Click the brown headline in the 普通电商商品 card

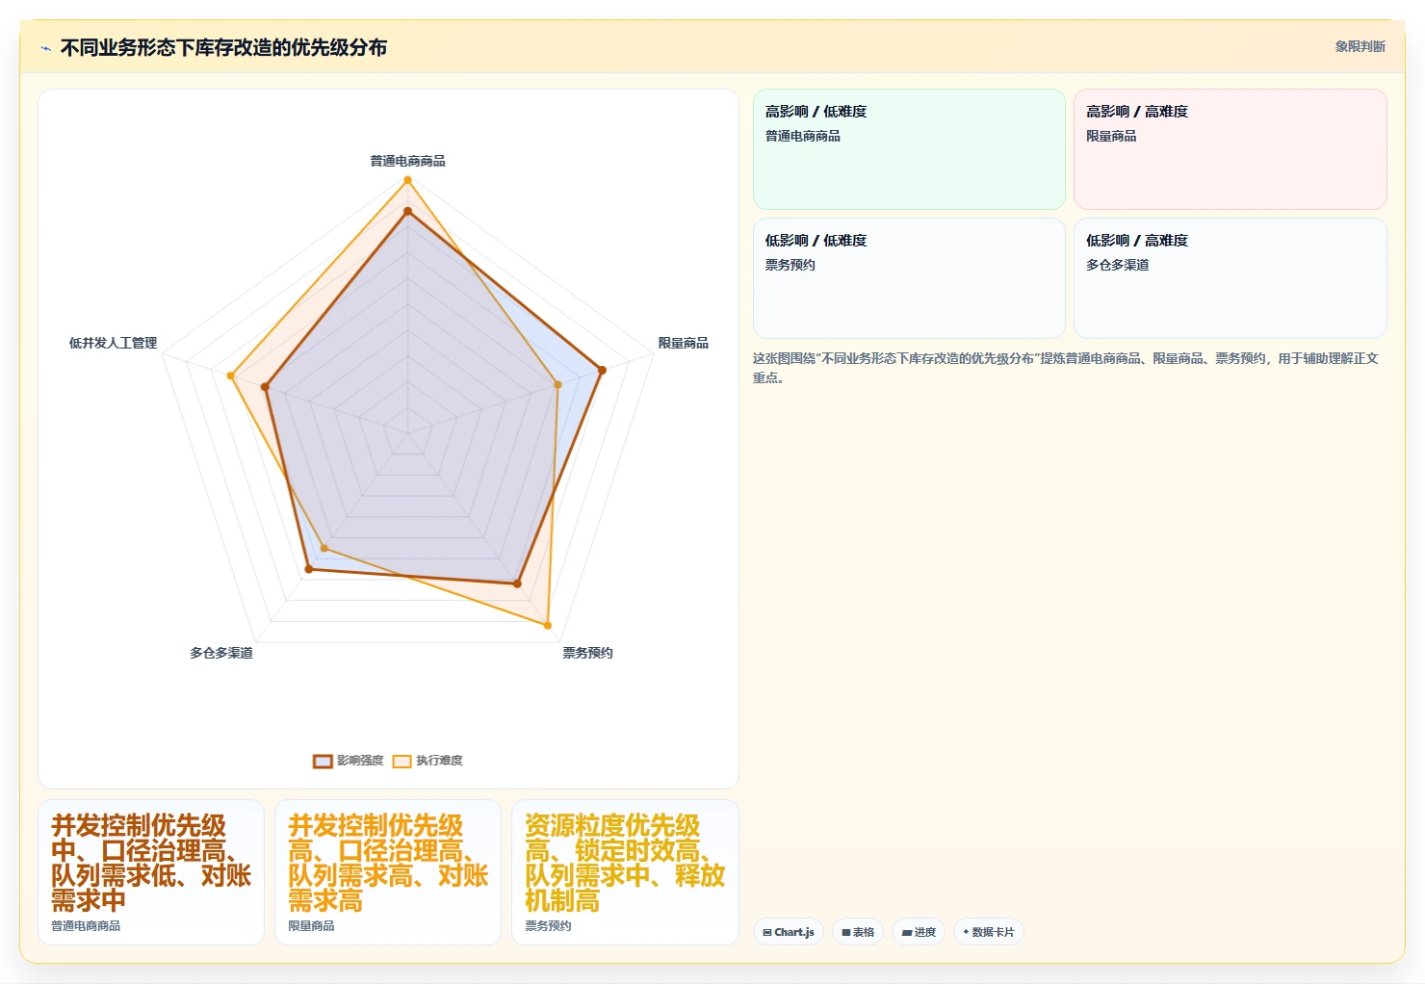151,864
